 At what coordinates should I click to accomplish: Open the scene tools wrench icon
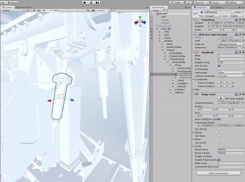point(88,11)
